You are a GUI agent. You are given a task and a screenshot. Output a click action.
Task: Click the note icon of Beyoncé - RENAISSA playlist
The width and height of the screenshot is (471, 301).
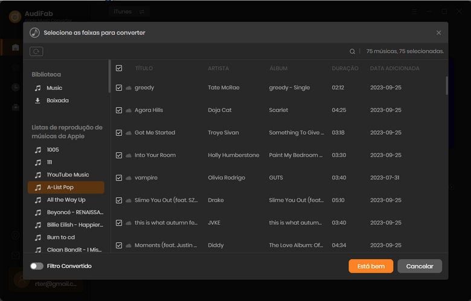point(38,213)
